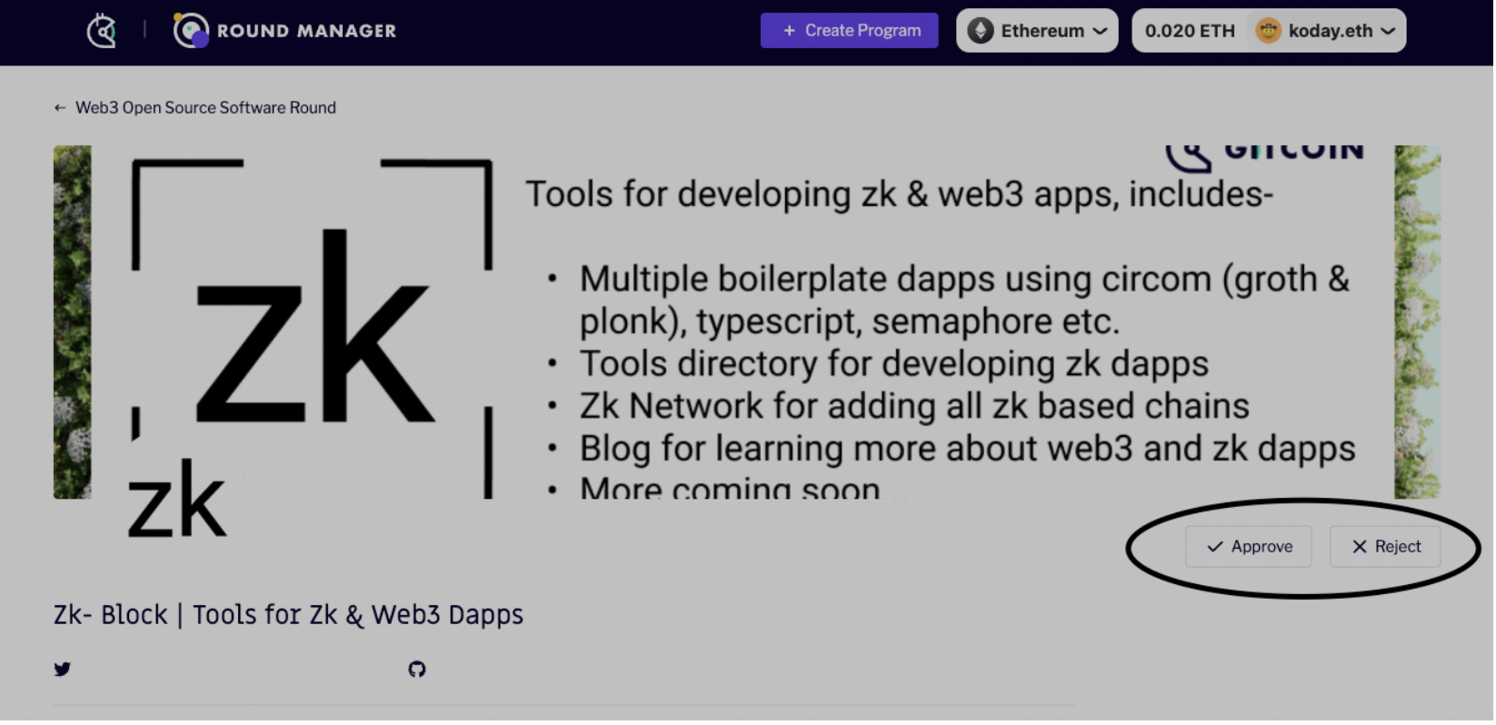Click the checkmark icon inside Approve

point(1215,547)
